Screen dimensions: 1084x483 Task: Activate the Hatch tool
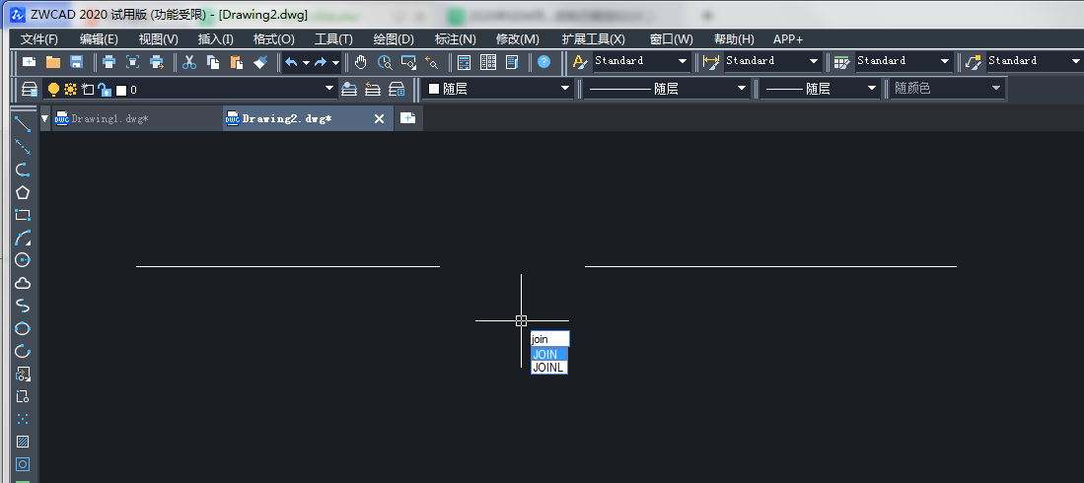click(23, 442)
